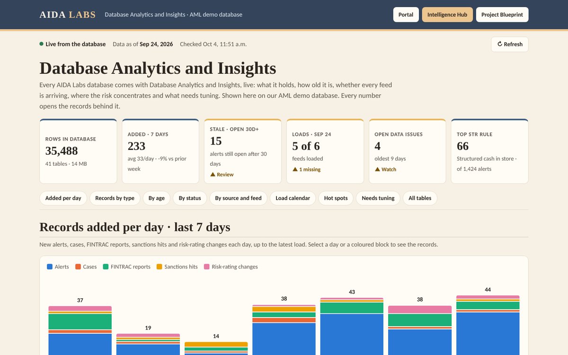568x355 pixels.
Task: Click the '1 missing' warning label
Action: [307, 169]
